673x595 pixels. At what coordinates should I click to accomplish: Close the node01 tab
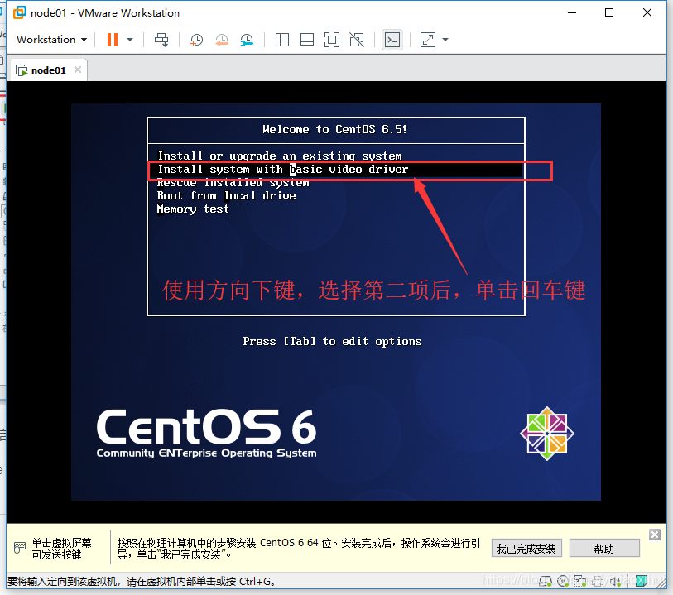pos(78,70)
